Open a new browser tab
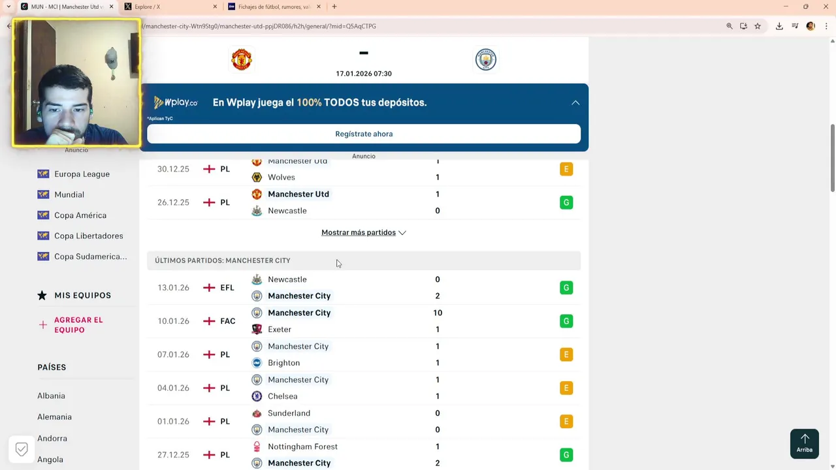 point(334,7)
